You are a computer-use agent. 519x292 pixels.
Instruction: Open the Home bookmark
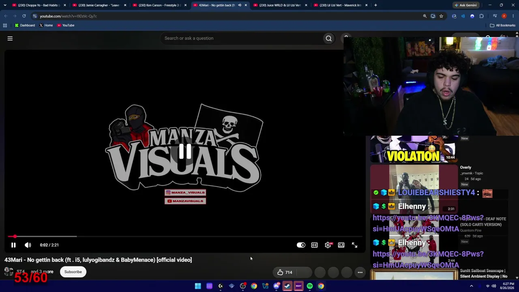tap(46, 25)
